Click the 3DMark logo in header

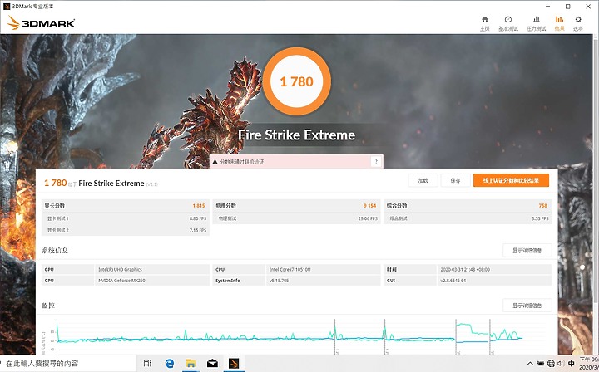click(x=41, y=23)
